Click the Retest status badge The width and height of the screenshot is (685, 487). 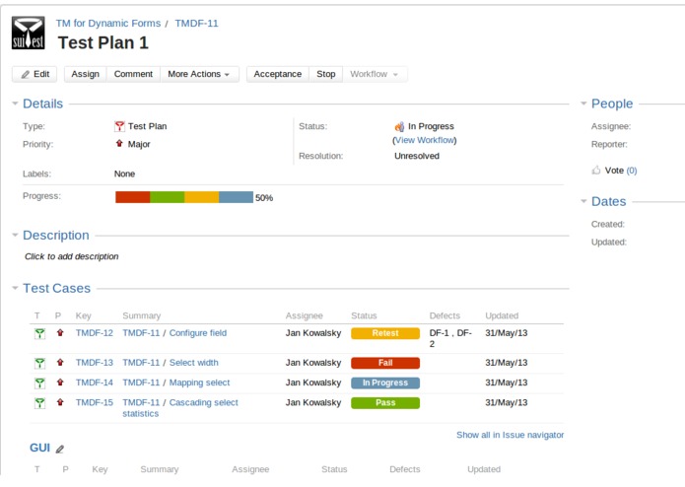point(385,333)
